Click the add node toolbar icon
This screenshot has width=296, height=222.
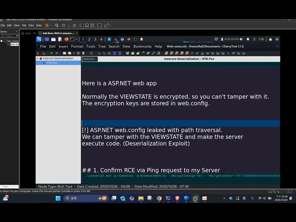click(38, 53)
